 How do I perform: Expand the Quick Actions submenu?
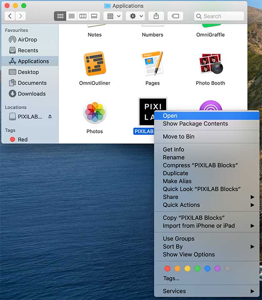coord(207,205)
